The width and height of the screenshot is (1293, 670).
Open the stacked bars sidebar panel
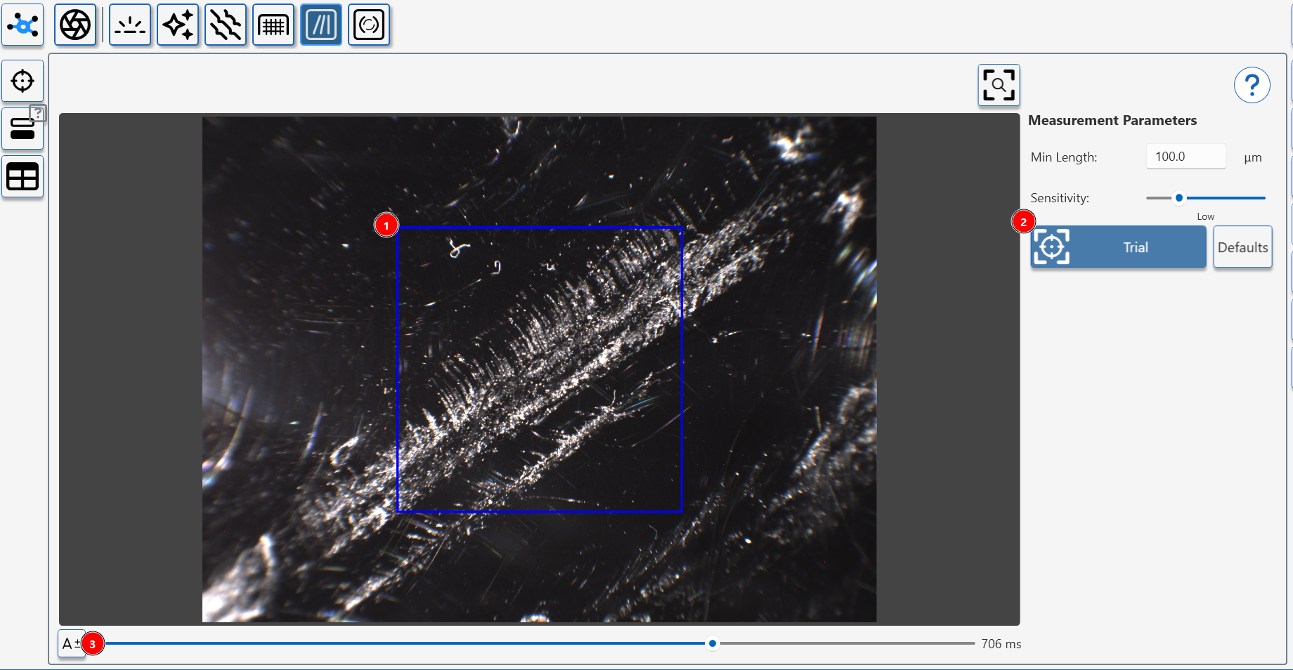[x=22, y=129]
